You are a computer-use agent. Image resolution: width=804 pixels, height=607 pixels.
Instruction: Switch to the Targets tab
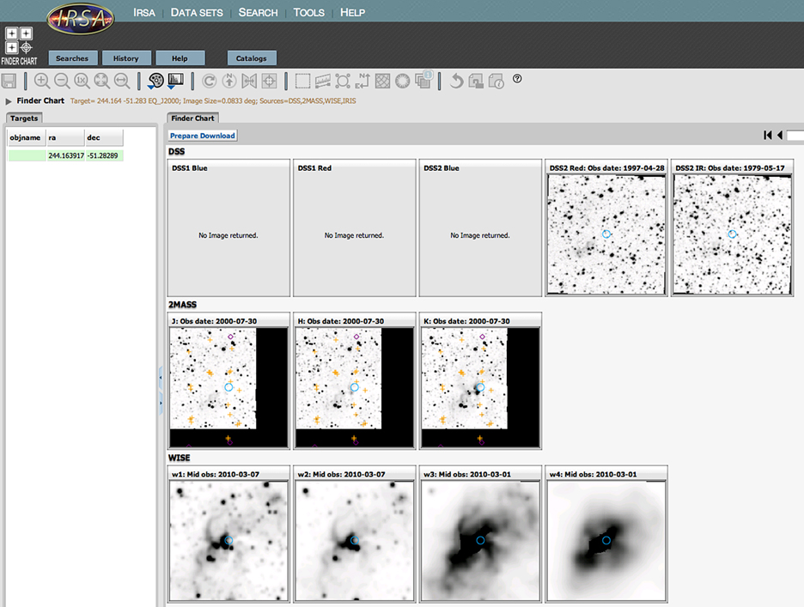(24, 118)
